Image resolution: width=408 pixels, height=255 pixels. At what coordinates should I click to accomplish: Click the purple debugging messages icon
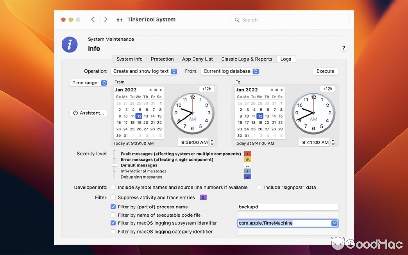coord(248,177)
